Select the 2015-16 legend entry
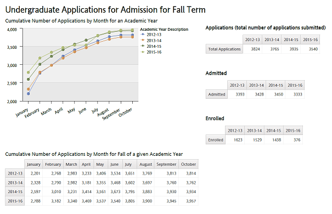This screenshot has height=214, width=332. point(151,52)
